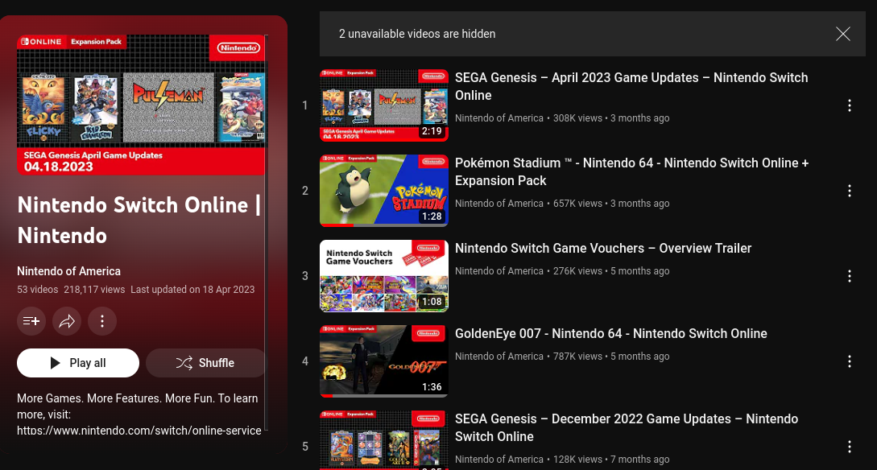Save playlist with the add-to-library icon

coord(31,321)
